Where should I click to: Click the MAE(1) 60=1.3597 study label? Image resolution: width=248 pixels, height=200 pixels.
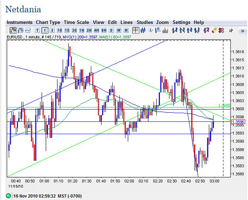pyautogui.click(x=115, y=37)
